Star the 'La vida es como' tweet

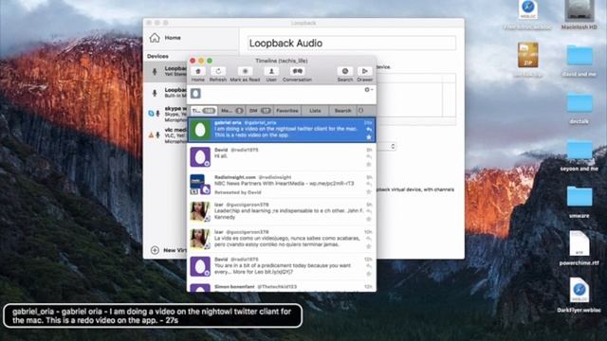(x=369, y=246)
